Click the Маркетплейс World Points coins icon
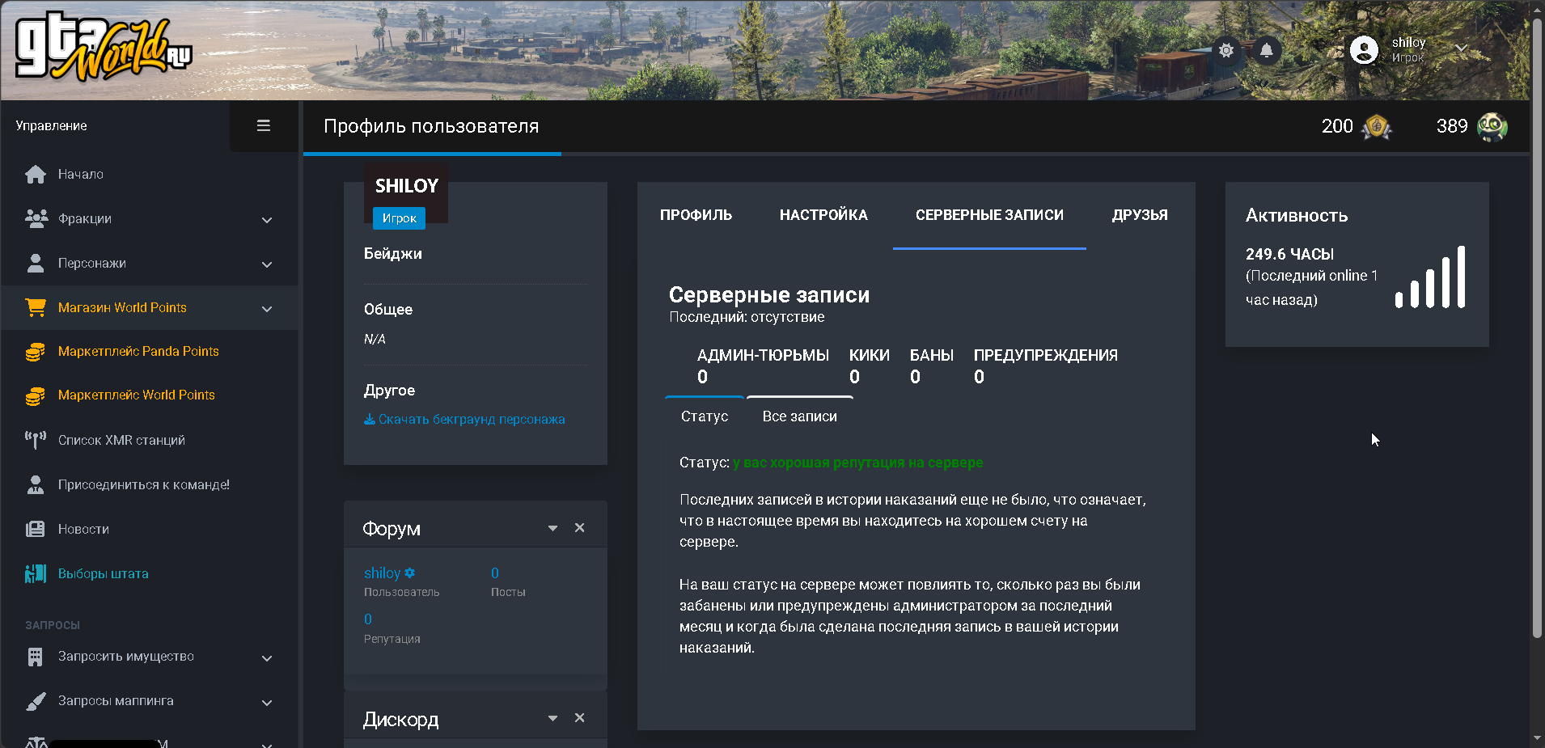 tap(36, 395)
